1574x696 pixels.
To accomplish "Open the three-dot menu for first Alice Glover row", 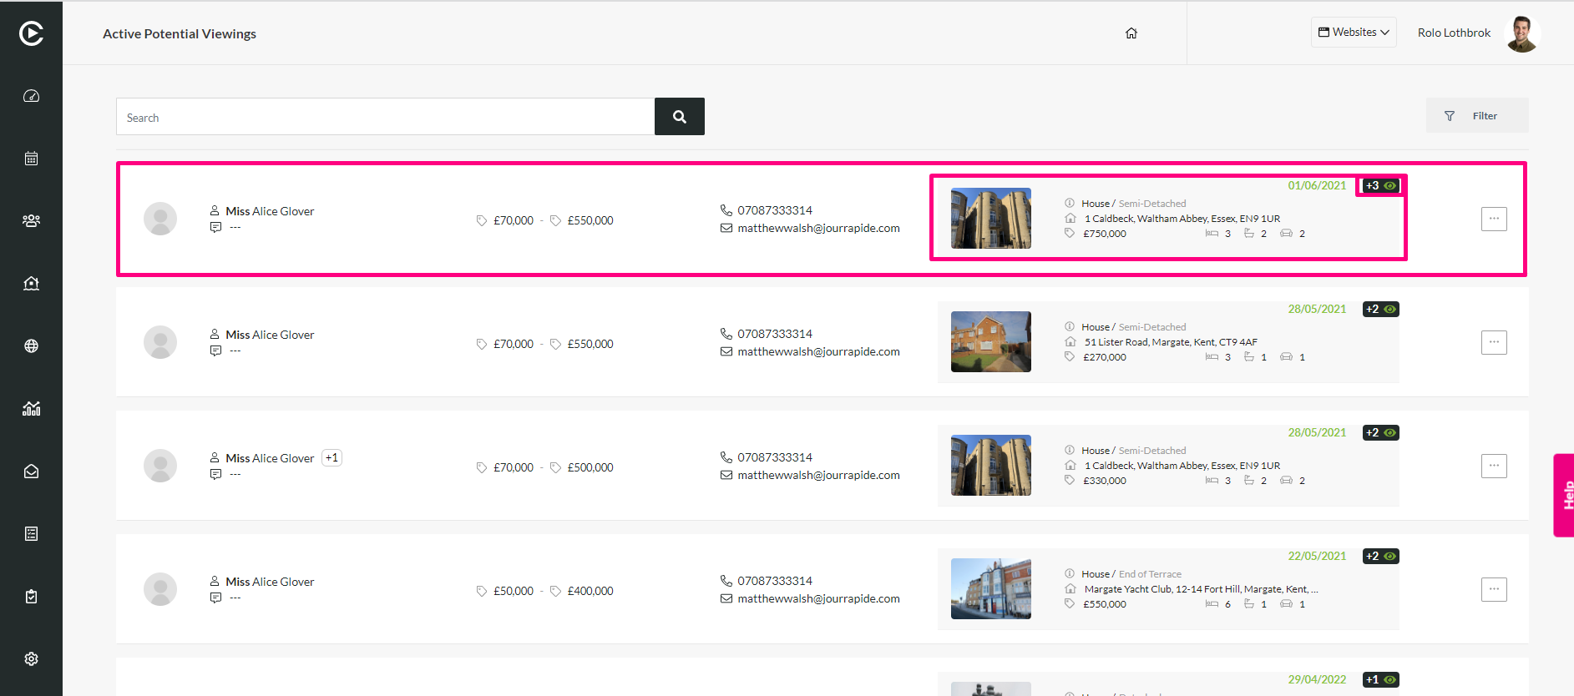I will pyautogui.click(x=1494, y=219).
